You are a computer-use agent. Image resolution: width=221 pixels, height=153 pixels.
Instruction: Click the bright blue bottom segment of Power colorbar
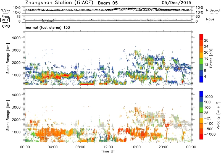[201, 80]
